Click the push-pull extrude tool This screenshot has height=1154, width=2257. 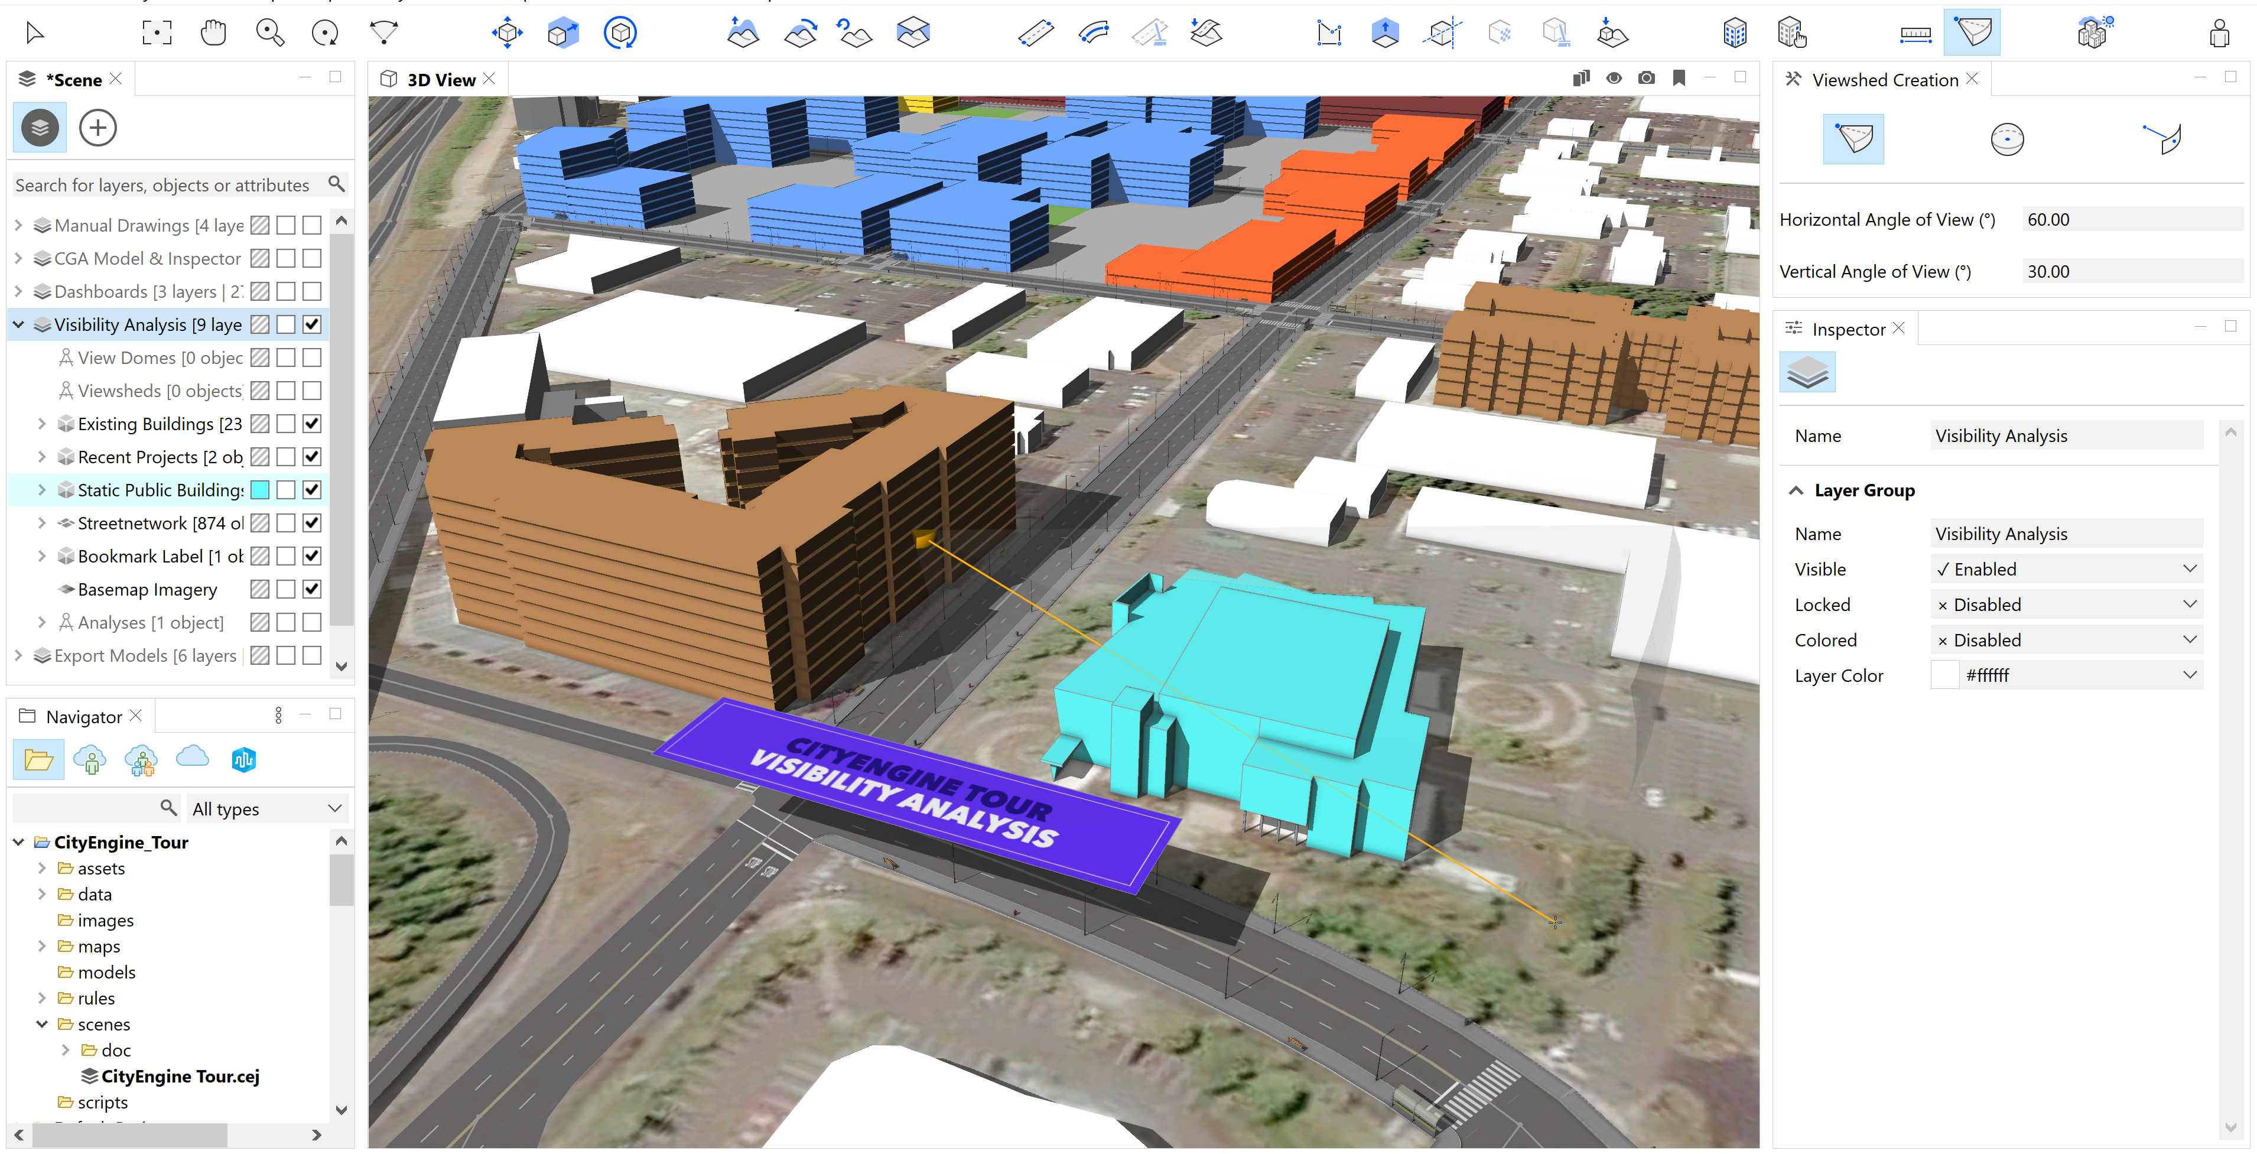[1384, 33]
